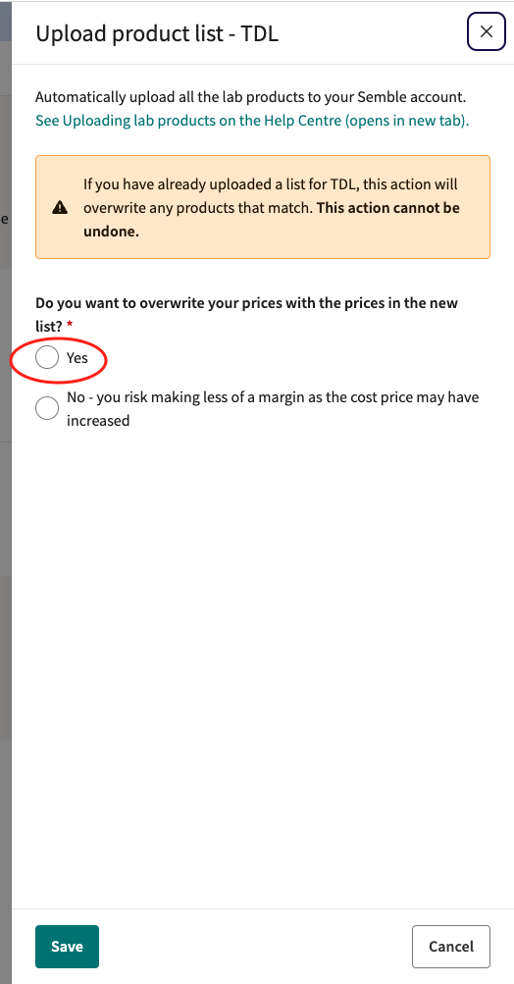Click the dimmed background overlay beside dialog
The image size is (514, 984).
click(x=5, y=502)
